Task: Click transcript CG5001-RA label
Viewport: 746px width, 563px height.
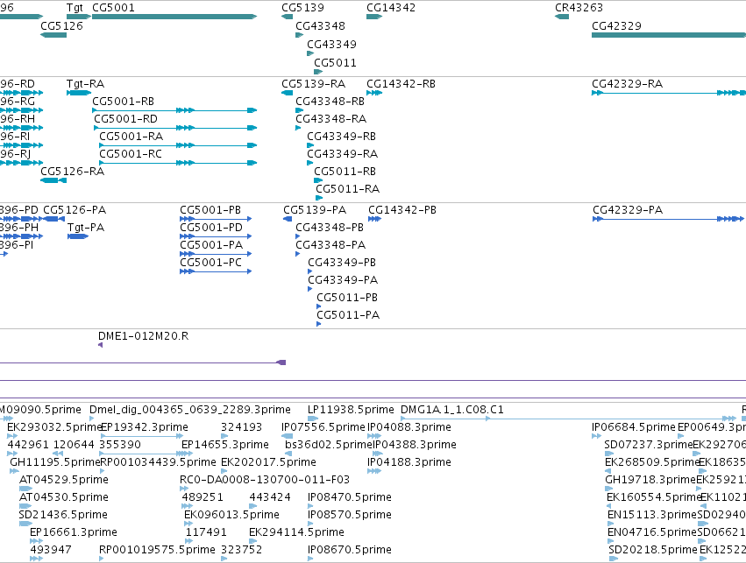Action: (131, 137)
